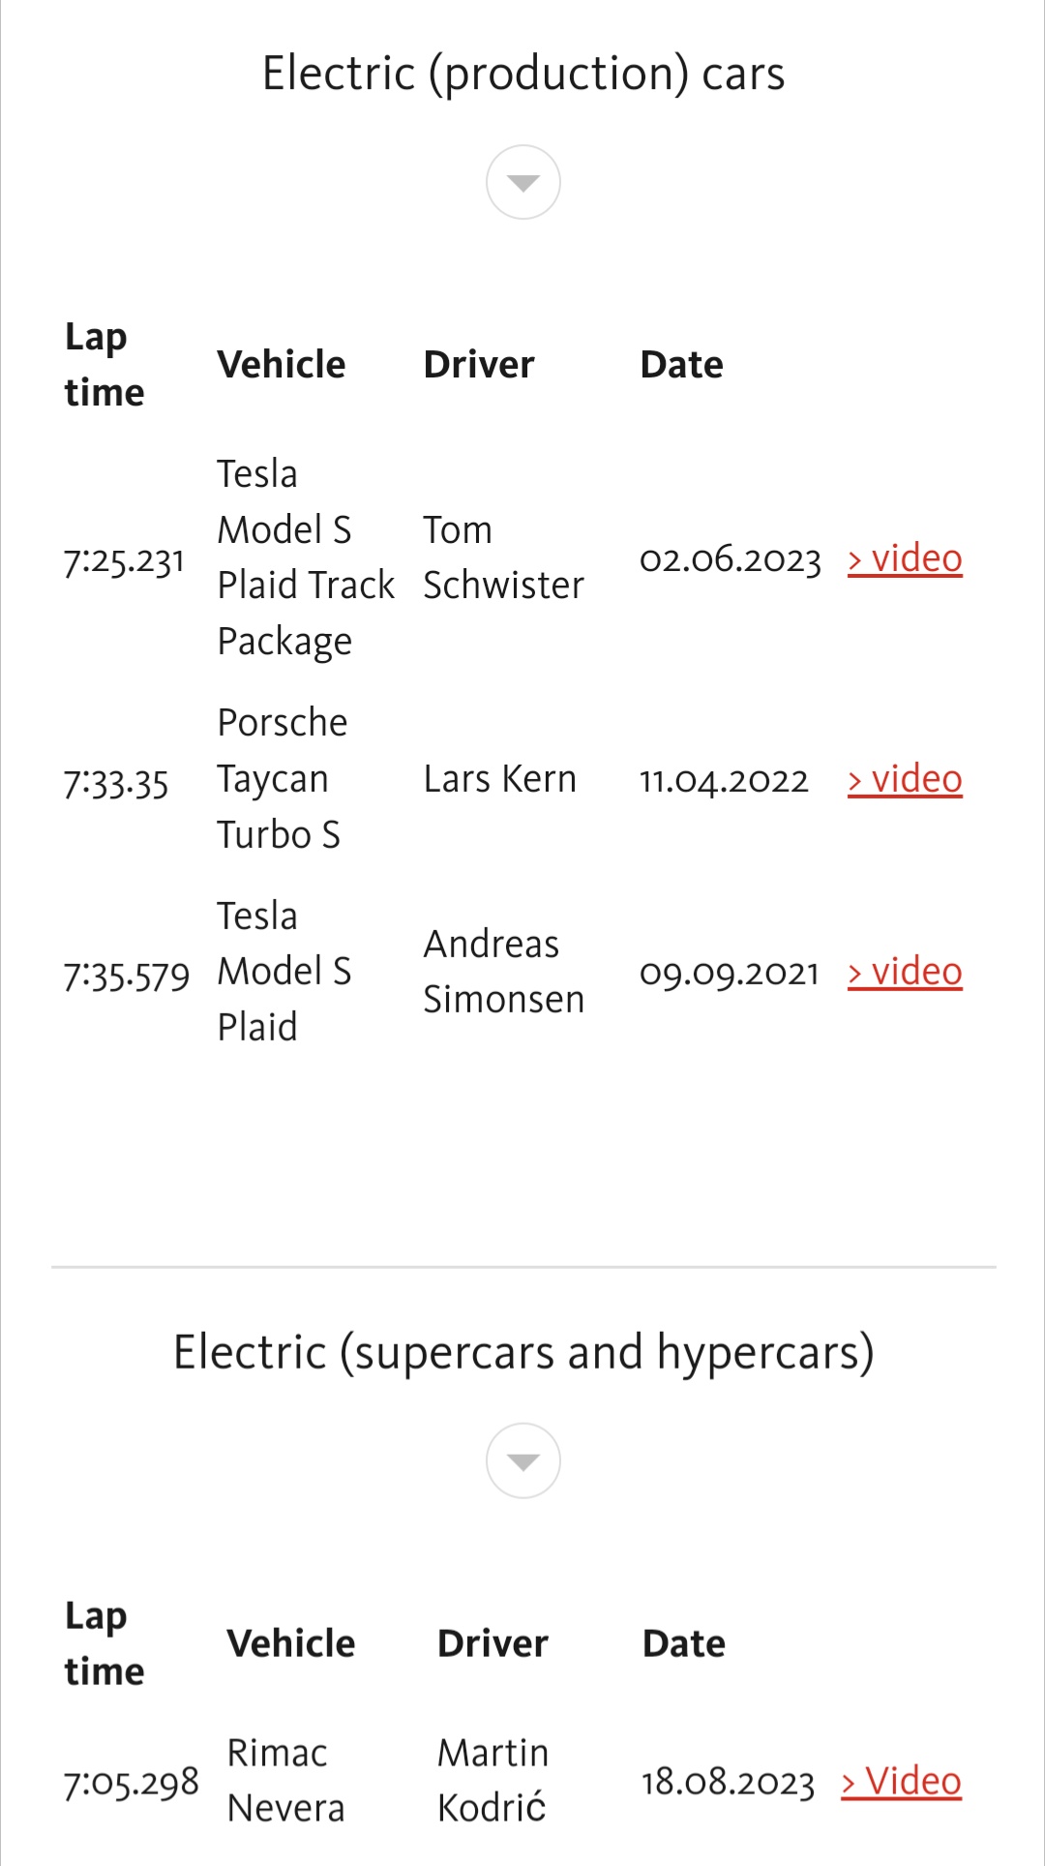The height and width of the screenshot is (1866, 1045).
Task: Open video link for Tom Schwister's lap
Action: 905,558
